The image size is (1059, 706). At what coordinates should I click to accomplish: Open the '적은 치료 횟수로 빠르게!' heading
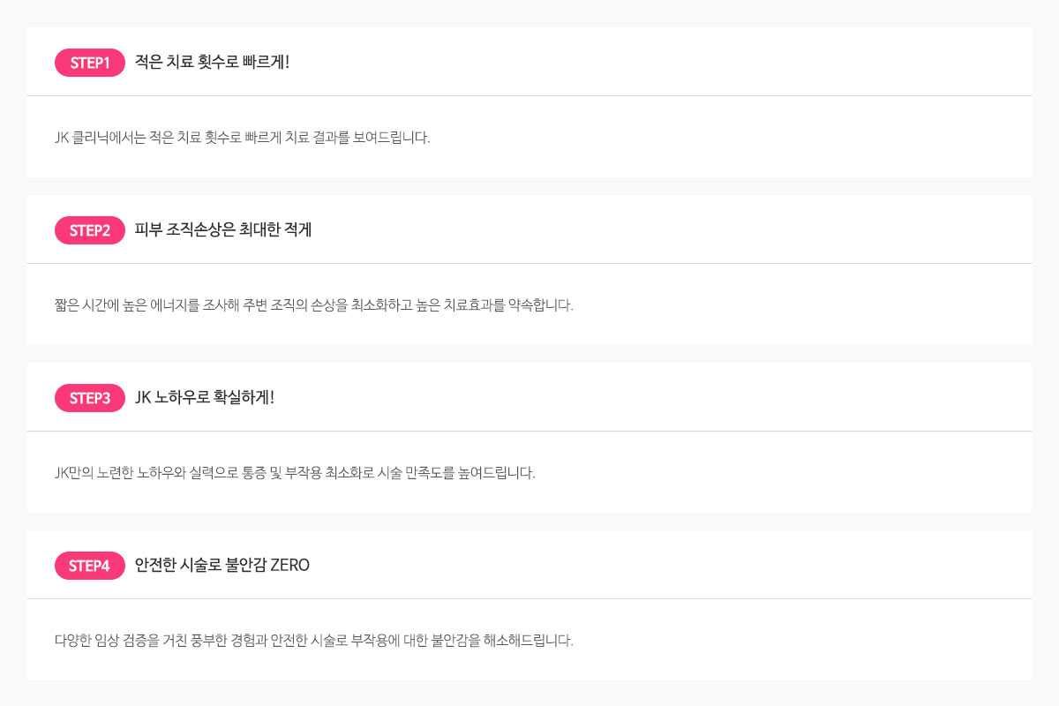click(212, 62)
